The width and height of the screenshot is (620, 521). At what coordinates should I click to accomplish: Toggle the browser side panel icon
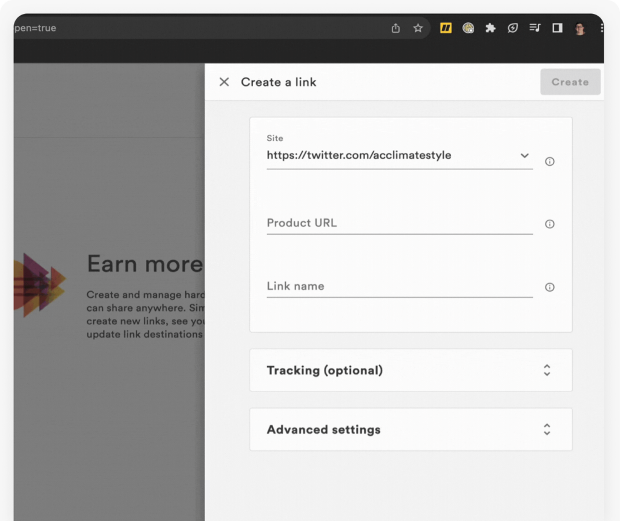tap(557, 28)
